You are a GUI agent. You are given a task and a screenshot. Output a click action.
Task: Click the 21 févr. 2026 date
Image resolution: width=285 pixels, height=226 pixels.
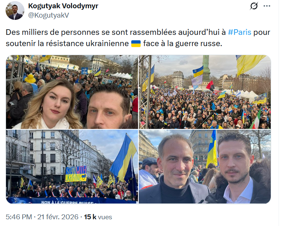point(58,217)
